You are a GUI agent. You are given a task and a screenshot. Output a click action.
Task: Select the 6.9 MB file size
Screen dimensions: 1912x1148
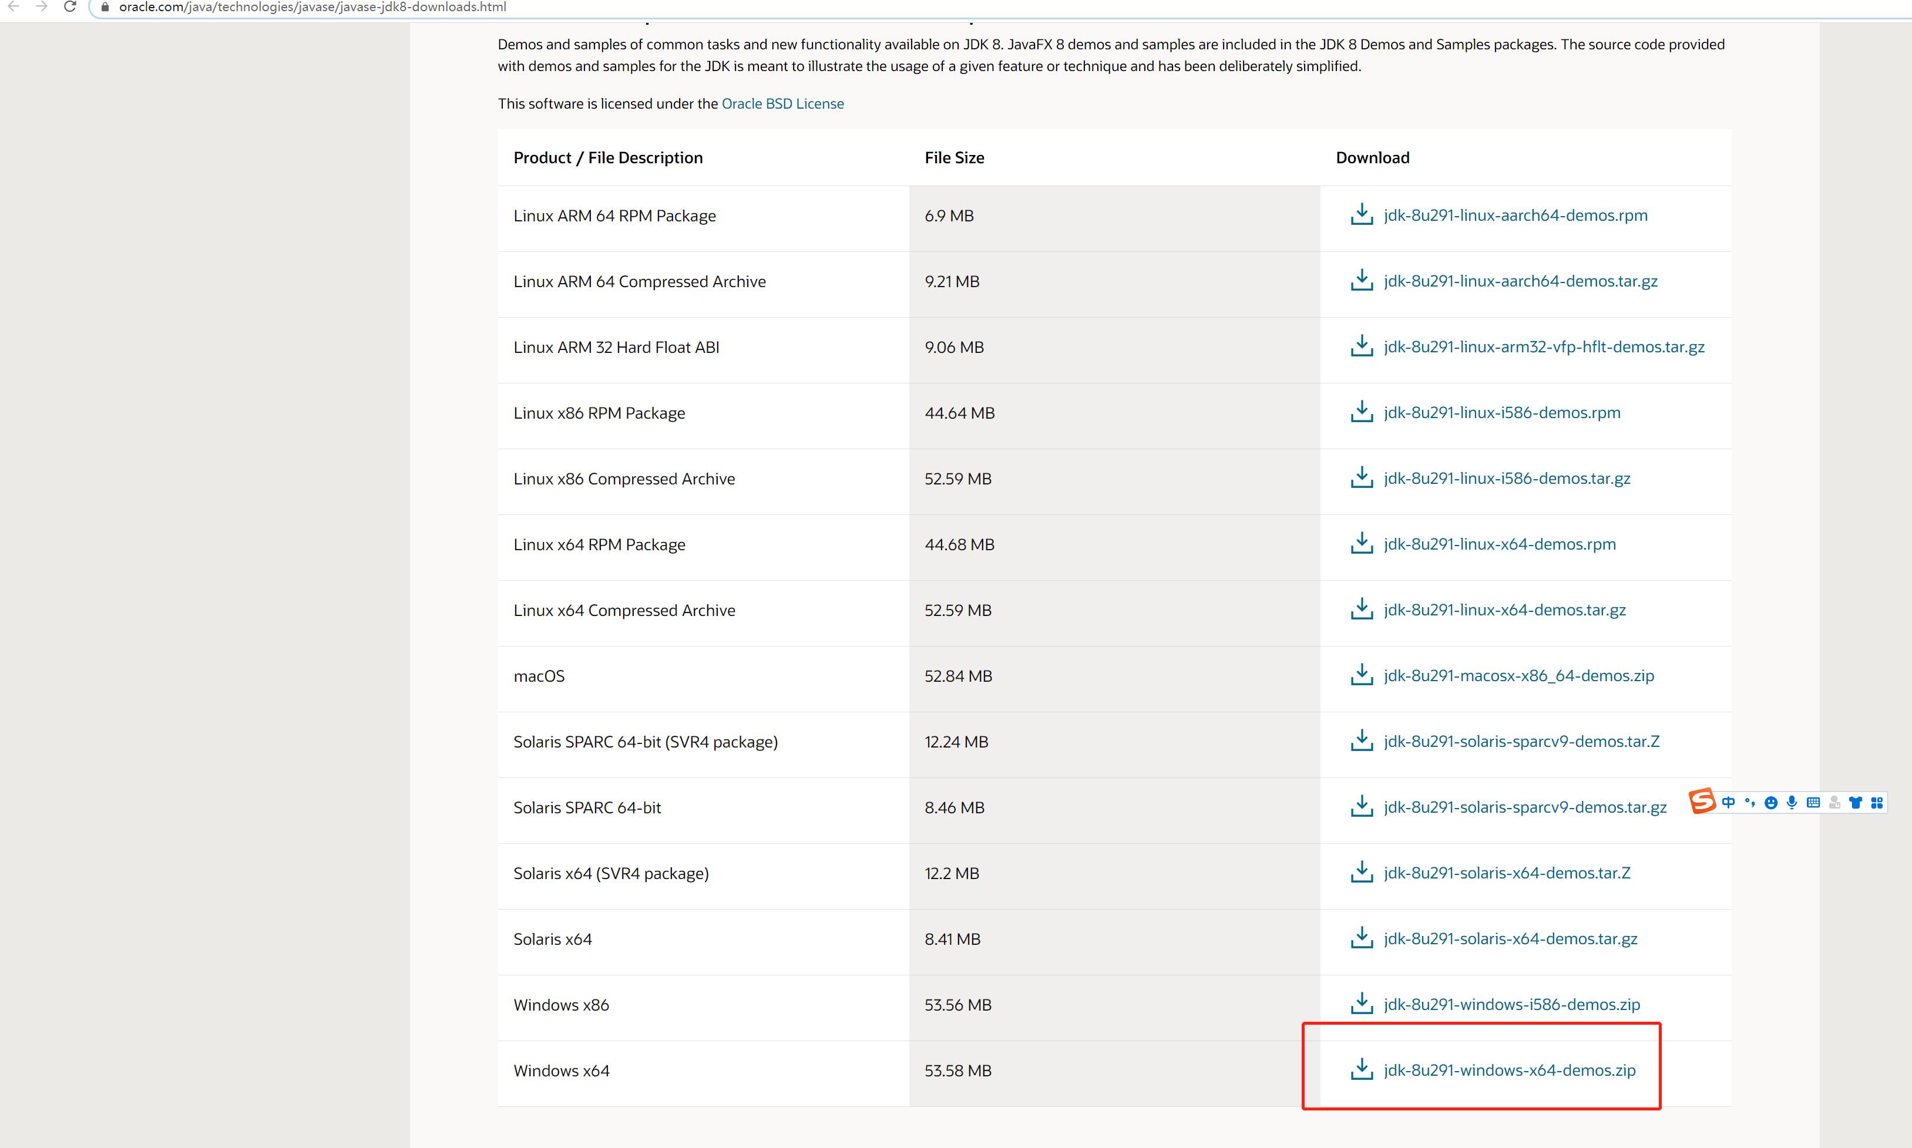(949, 216)
